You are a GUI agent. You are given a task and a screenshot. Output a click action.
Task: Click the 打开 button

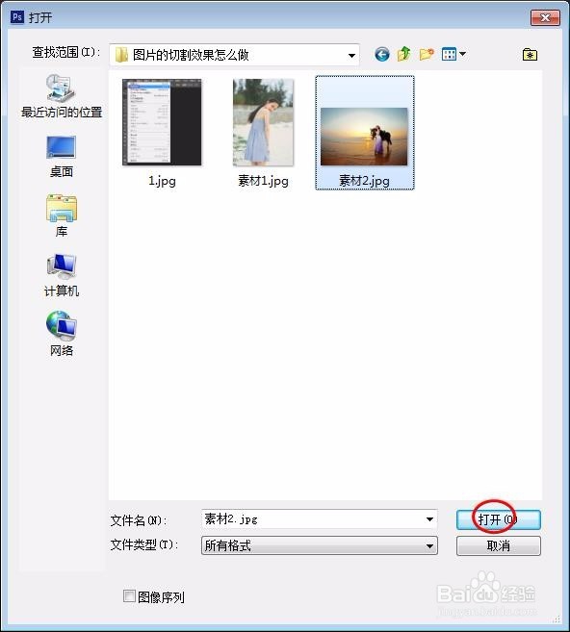[498, 519]
